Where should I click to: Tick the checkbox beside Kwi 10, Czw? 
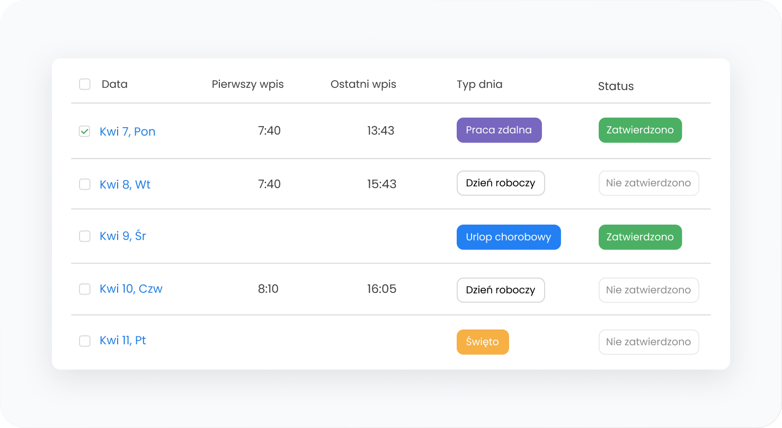coord(85,289)
